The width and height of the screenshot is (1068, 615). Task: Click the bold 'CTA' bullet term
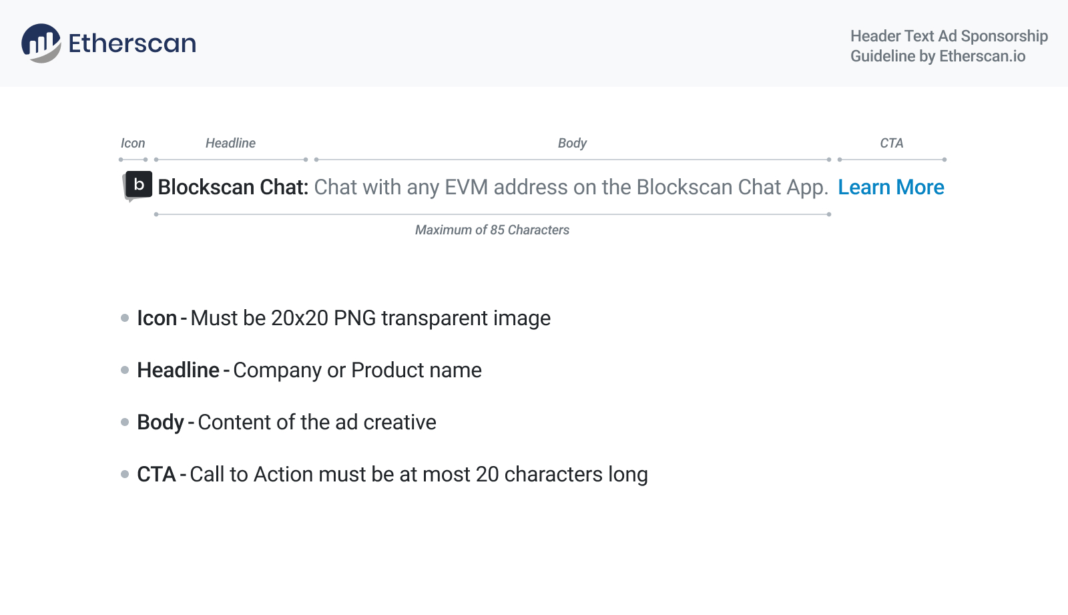[x=156, y=475]
